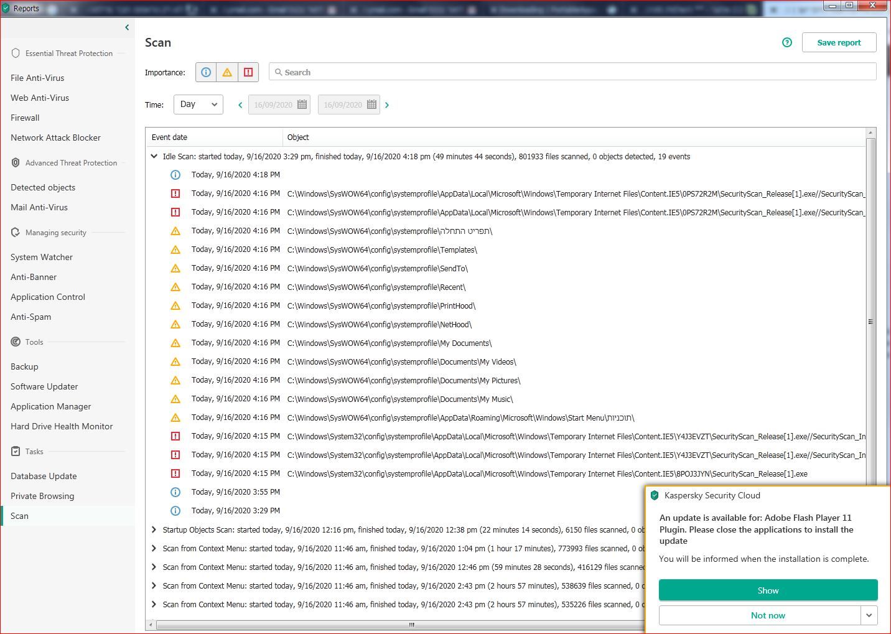Collapse the Idle Scan group

(154, 156)
